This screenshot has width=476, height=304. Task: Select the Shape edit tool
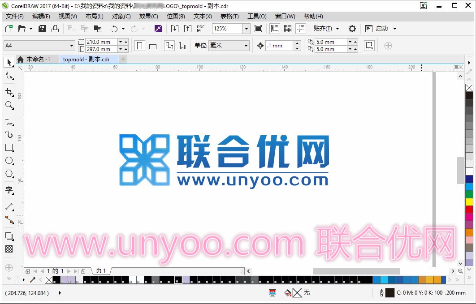pyautogui.click(x=9, y=76)
